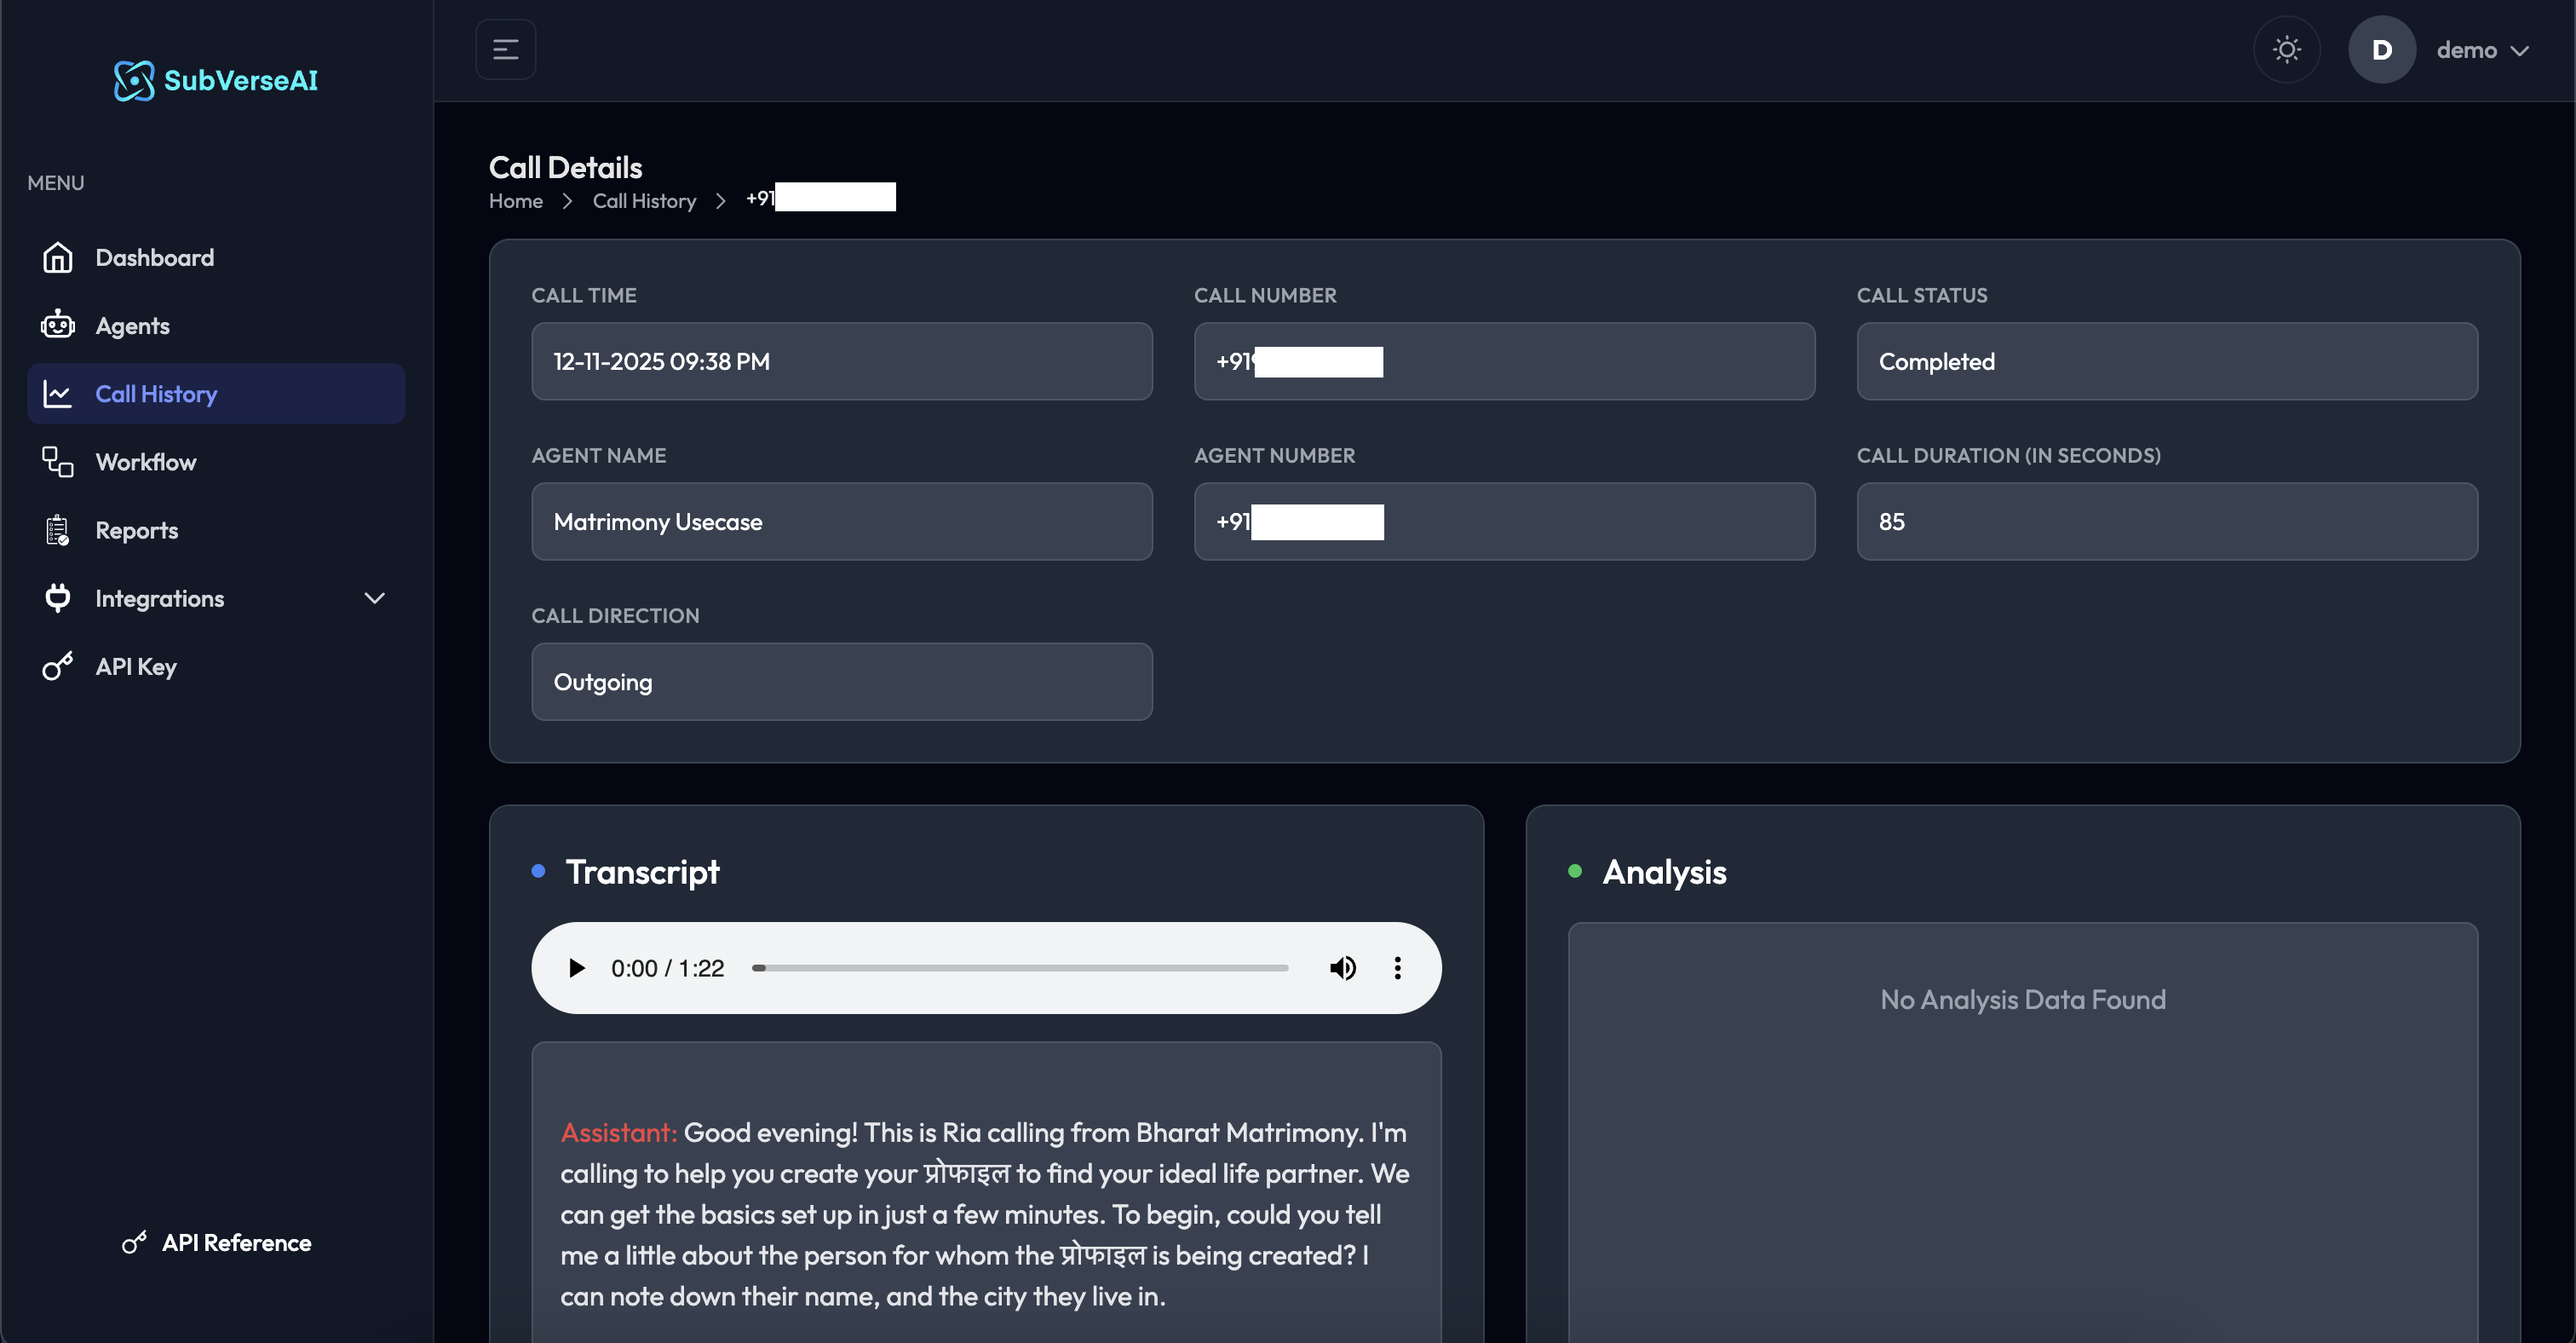Open Reports via clipboard icon
Image resolution: width=2576 pixels, height=1343 pixels.
(58, 530)
